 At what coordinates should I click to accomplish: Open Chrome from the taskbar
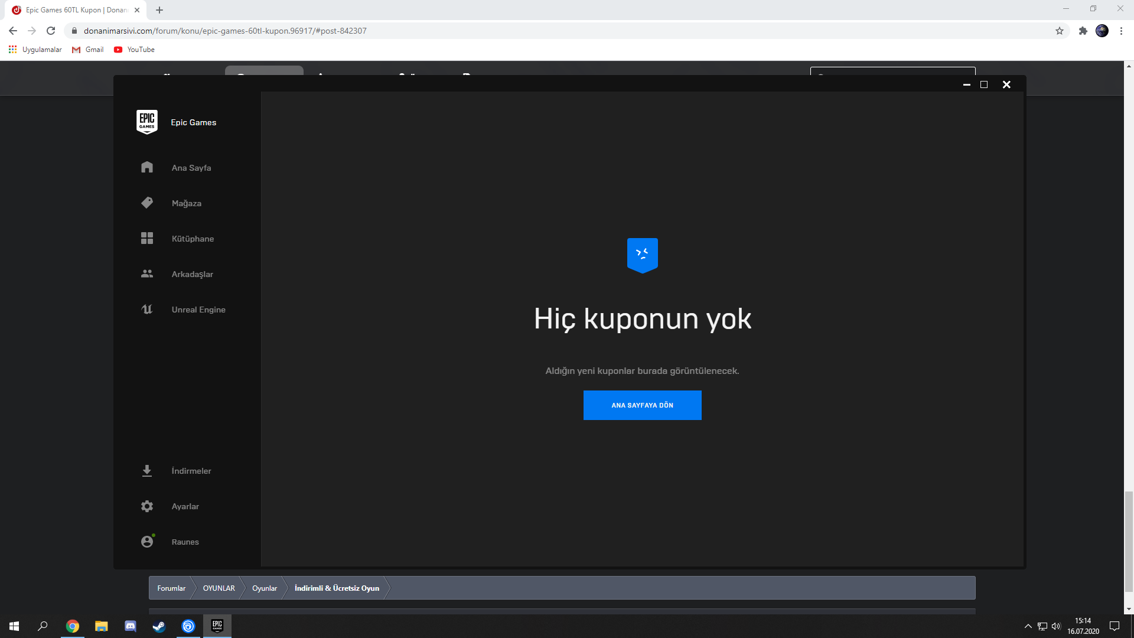tap(73, 626)
